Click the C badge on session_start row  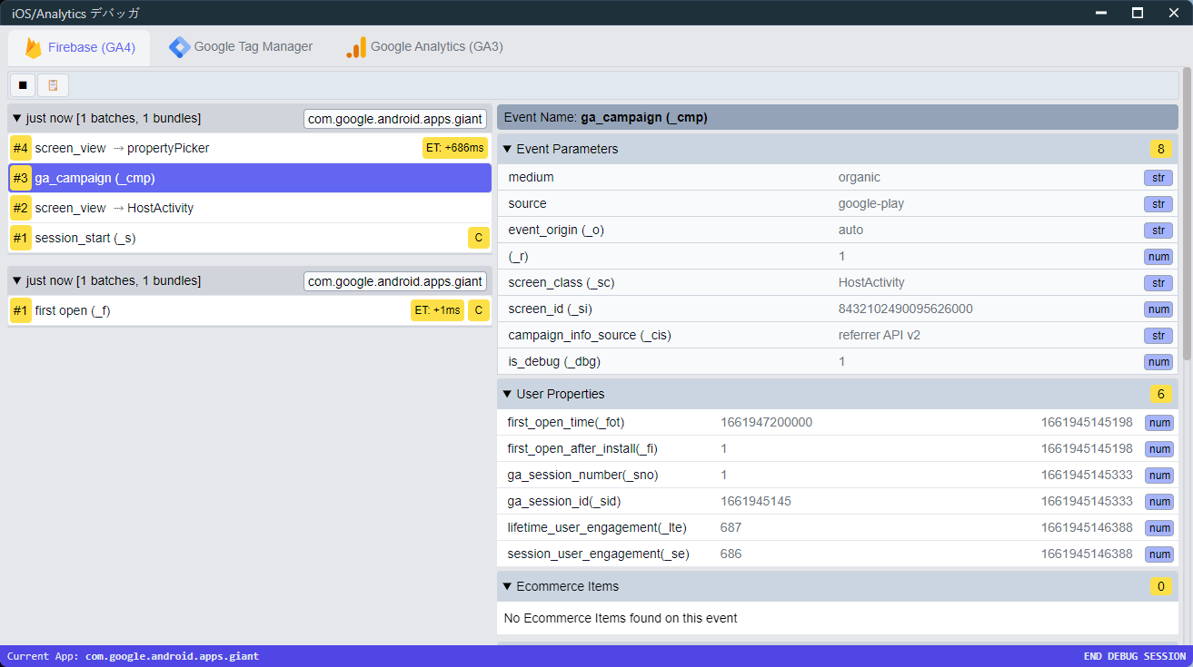[478, 238]
